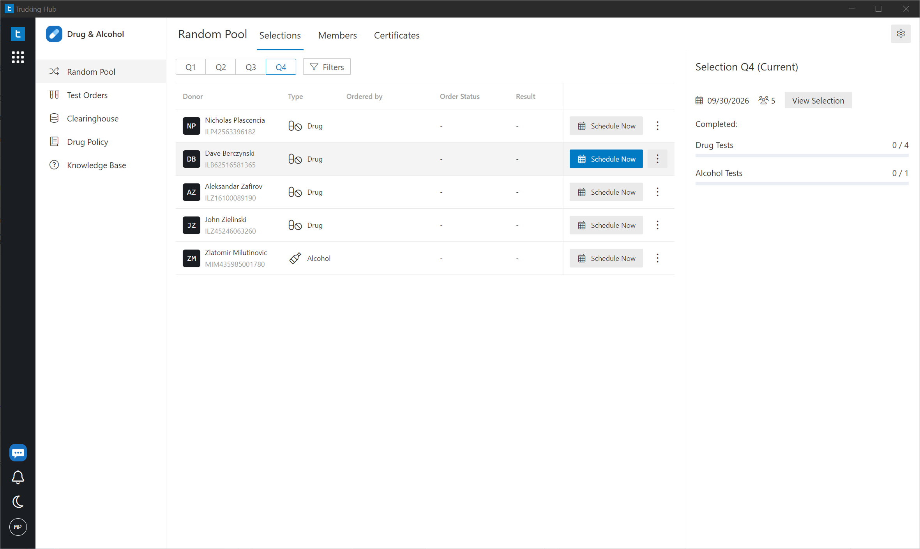Open settings gear icon at top right
Screen dimensions: 920x549
coord(901,33)
